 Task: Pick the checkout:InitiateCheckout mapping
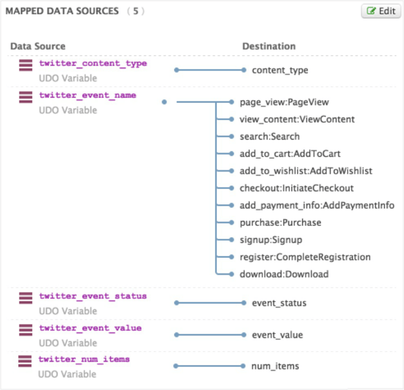point(296,188)
